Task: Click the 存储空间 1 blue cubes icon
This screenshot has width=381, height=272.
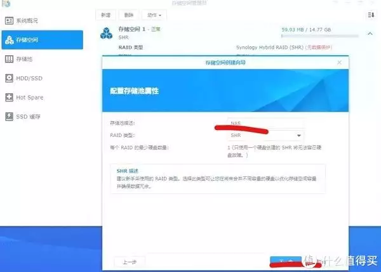Action: point(107,33)
